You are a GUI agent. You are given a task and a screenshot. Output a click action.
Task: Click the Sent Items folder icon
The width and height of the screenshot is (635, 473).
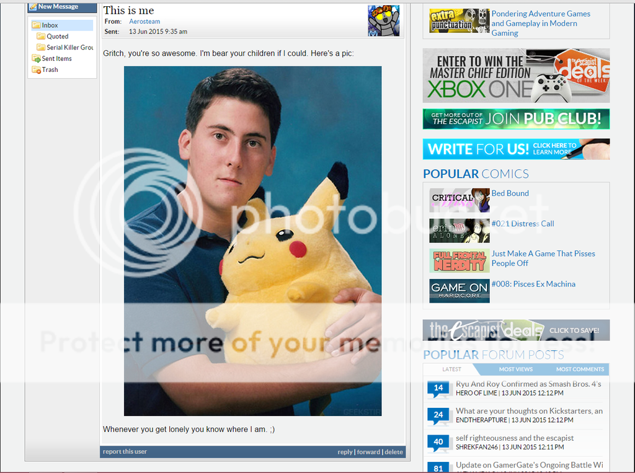(x=36, y=58)
